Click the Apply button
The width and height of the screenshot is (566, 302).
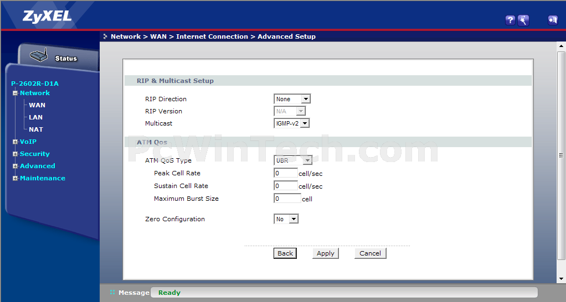pos(326,253)
